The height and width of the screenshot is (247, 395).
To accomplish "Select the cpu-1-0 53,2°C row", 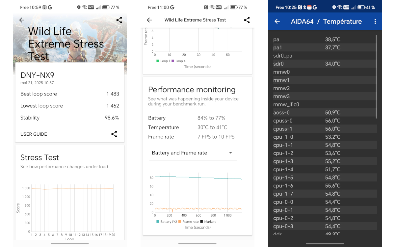I will click(325, 137).
